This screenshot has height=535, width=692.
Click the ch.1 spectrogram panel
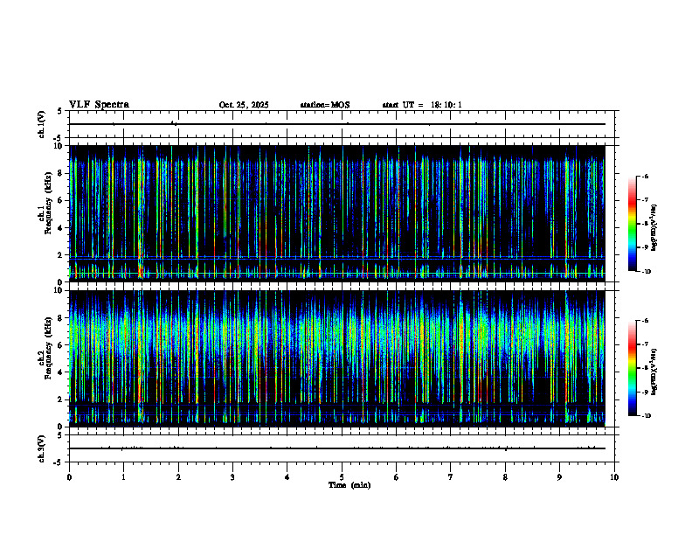(337, 213)
